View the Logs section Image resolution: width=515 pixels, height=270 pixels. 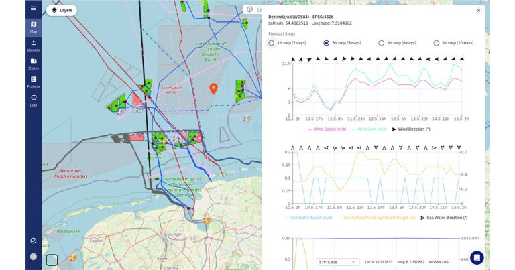click(34, 100)
